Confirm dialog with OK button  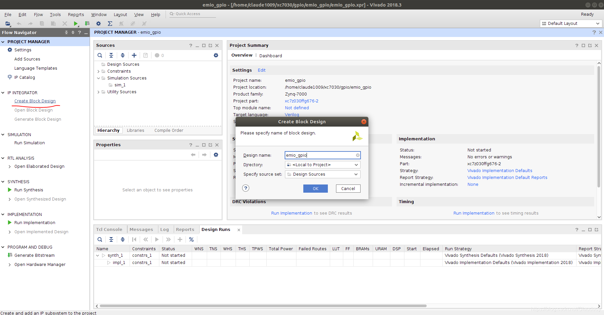315,189
